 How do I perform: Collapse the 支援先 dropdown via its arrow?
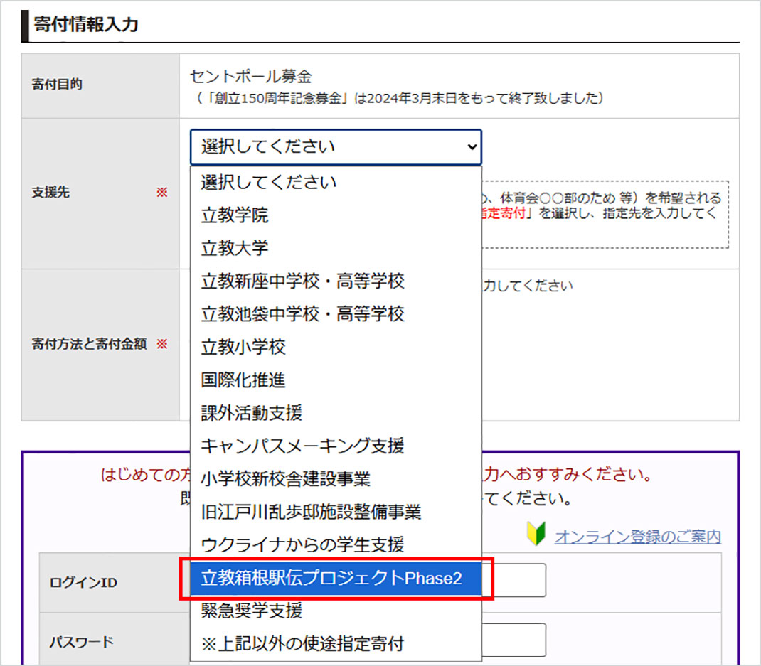coord(470,147)
